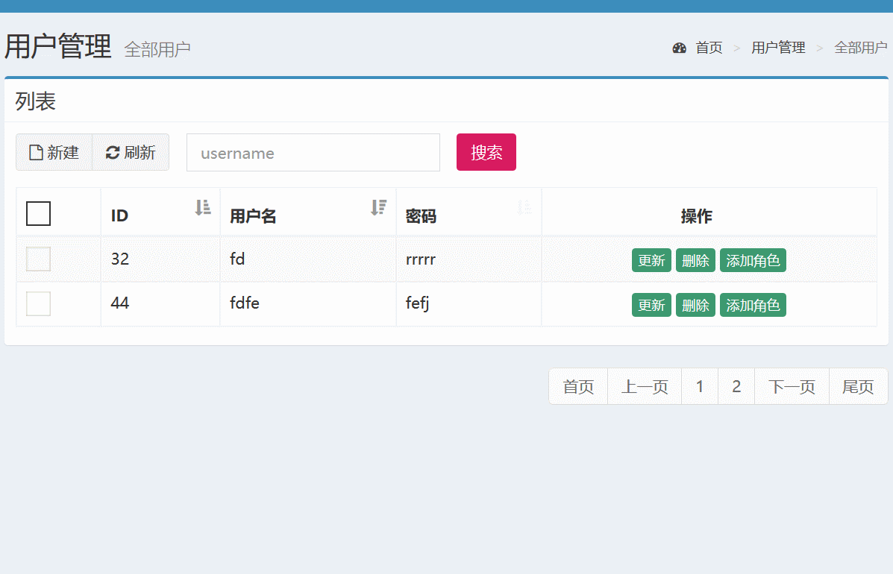Click 添加角色 for user fd
The height and width of the screenshot is (574, 893).
click(x=753, y=260)
